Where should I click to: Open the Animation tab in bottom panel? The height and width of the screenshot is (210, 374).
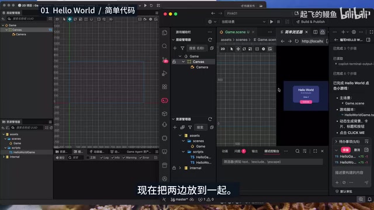(x=225, y=151)
